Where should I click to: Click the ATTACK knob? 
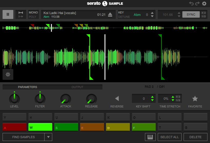click(x=66, y=99)
